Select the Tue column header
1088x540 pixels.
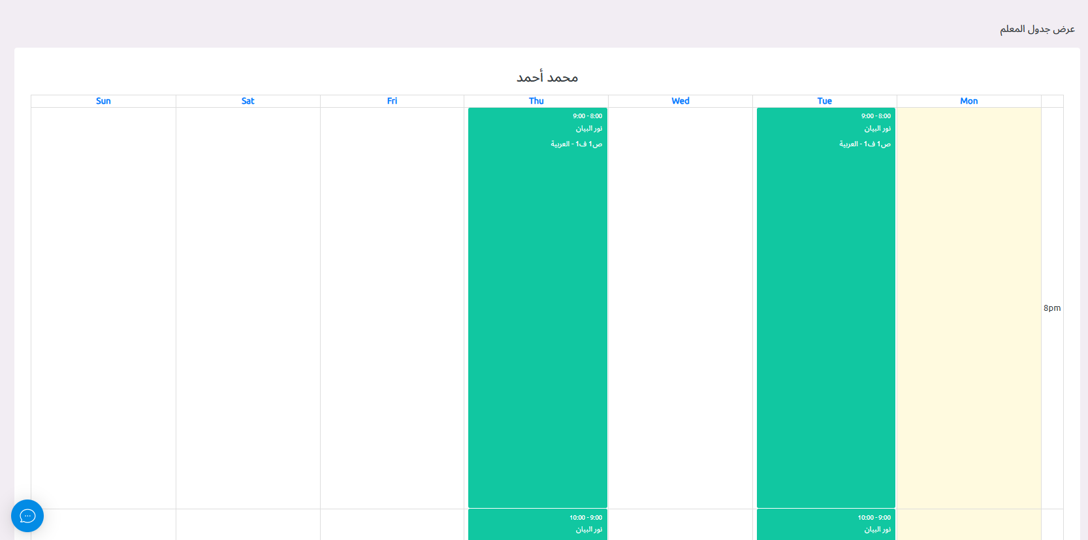pyautogui.click(x=824, y=101)
